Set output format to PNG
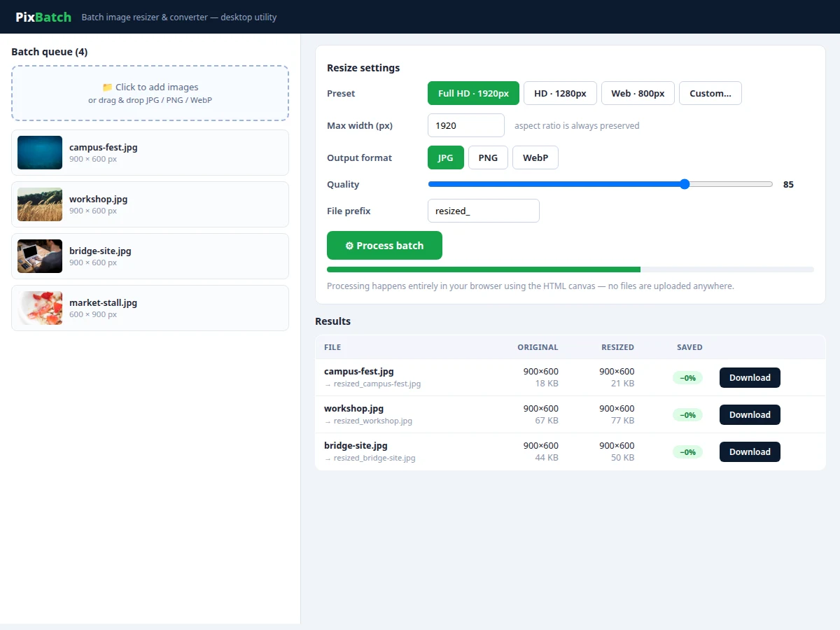The image size is (840, 630). point(488,157)
